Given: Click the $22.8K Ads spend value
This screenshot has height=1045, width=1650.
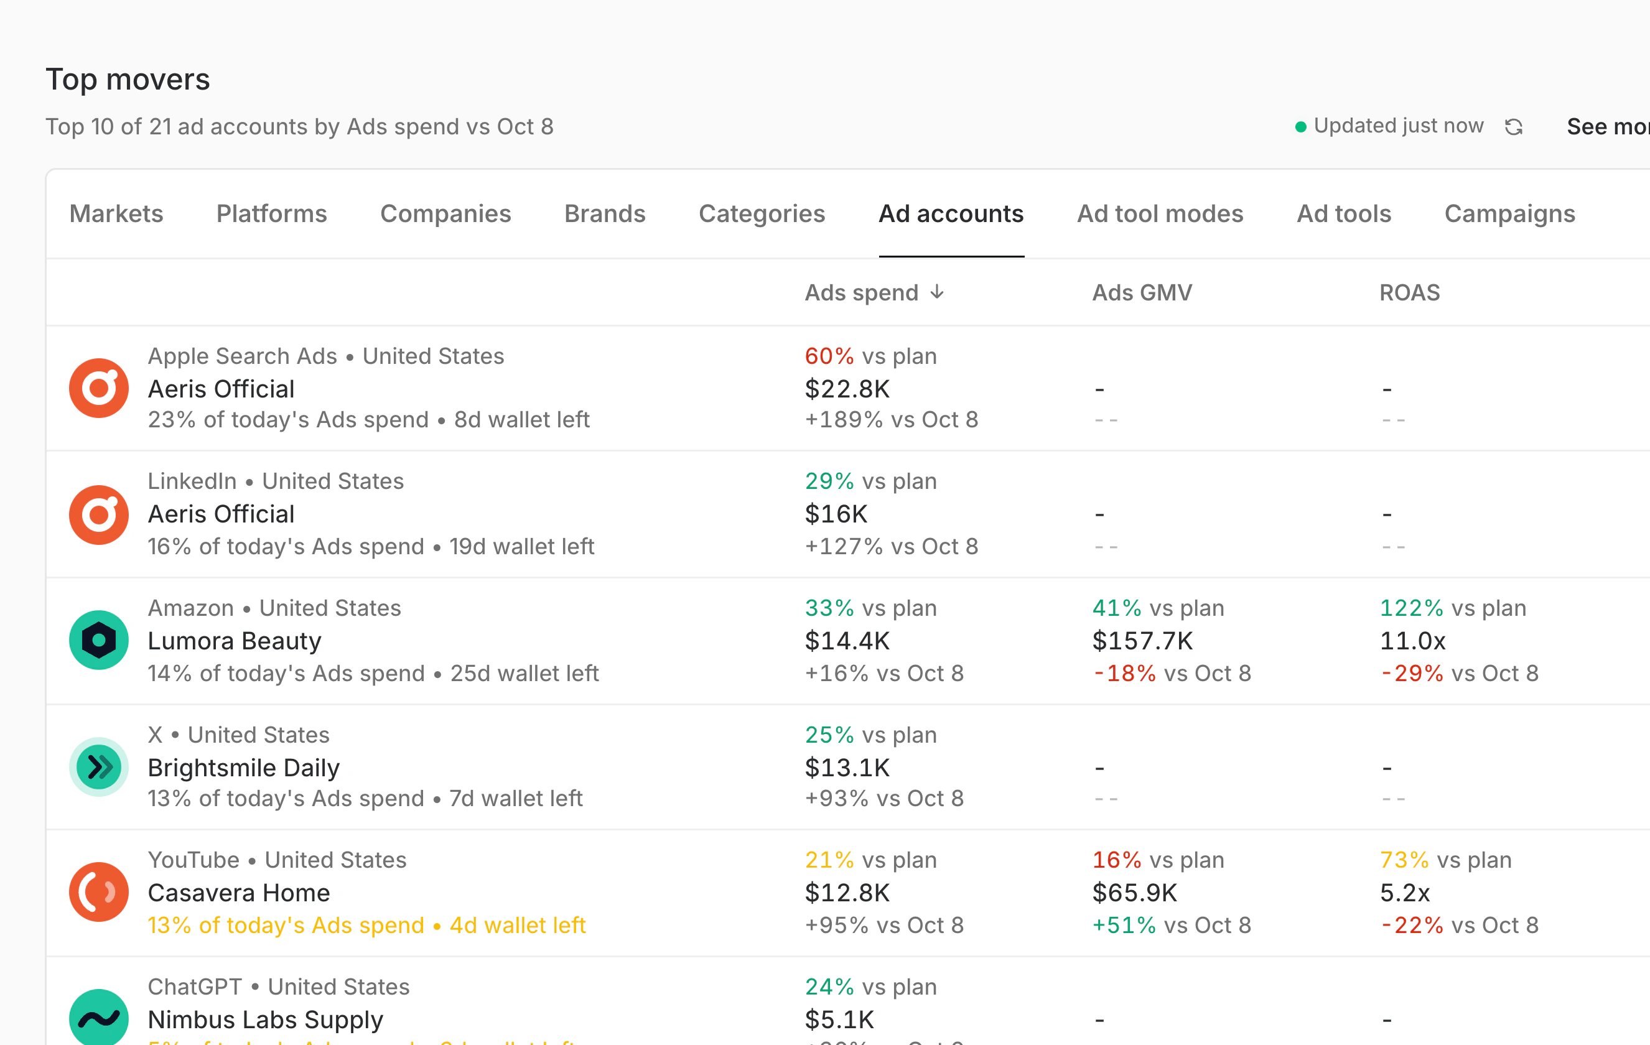Looking at the screenshot, I should click(847, 389).
